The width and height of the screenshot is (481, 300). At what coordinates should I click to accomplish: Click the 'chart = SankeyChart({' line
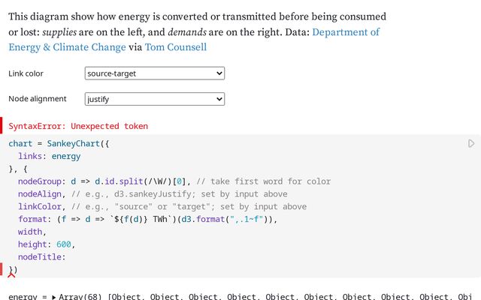pyautogui.click(x=59, y=143)
